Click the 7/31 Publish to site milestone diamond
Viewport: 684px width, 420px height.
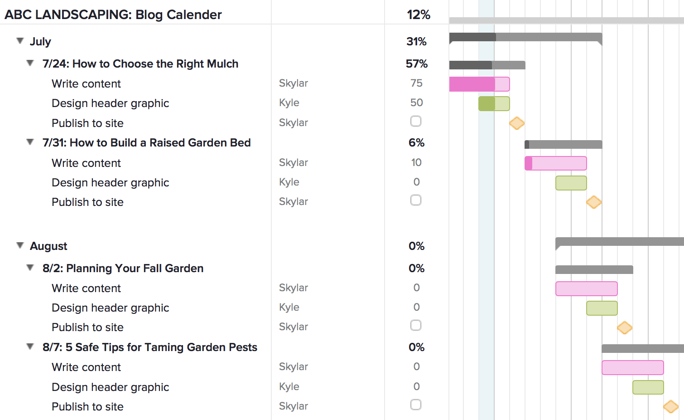[594, 202]
